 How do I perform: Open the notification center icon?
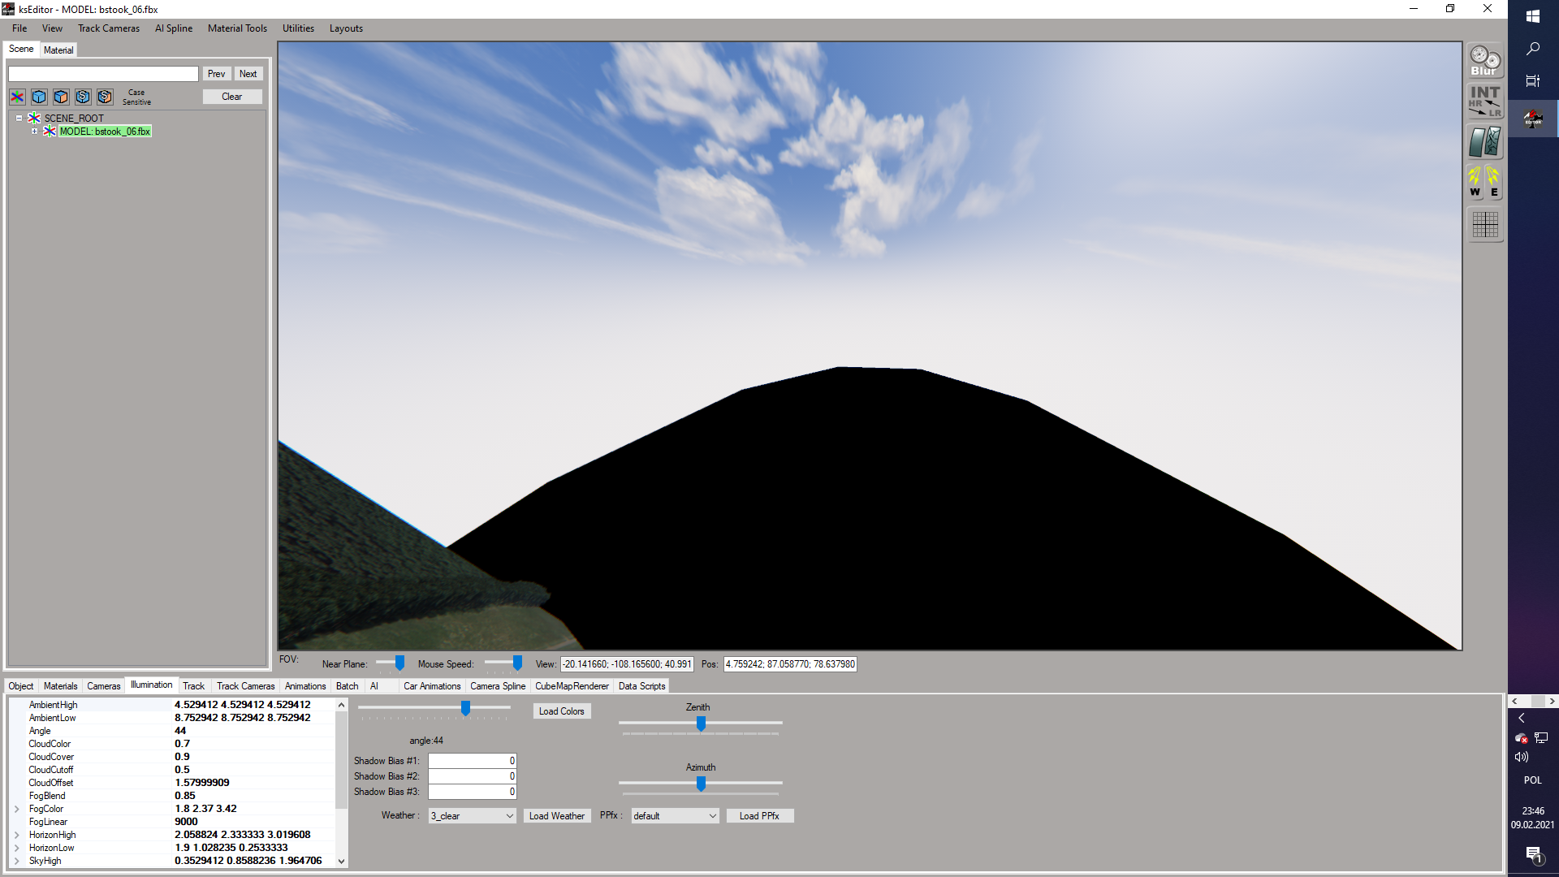click(x=1533, y=854)
